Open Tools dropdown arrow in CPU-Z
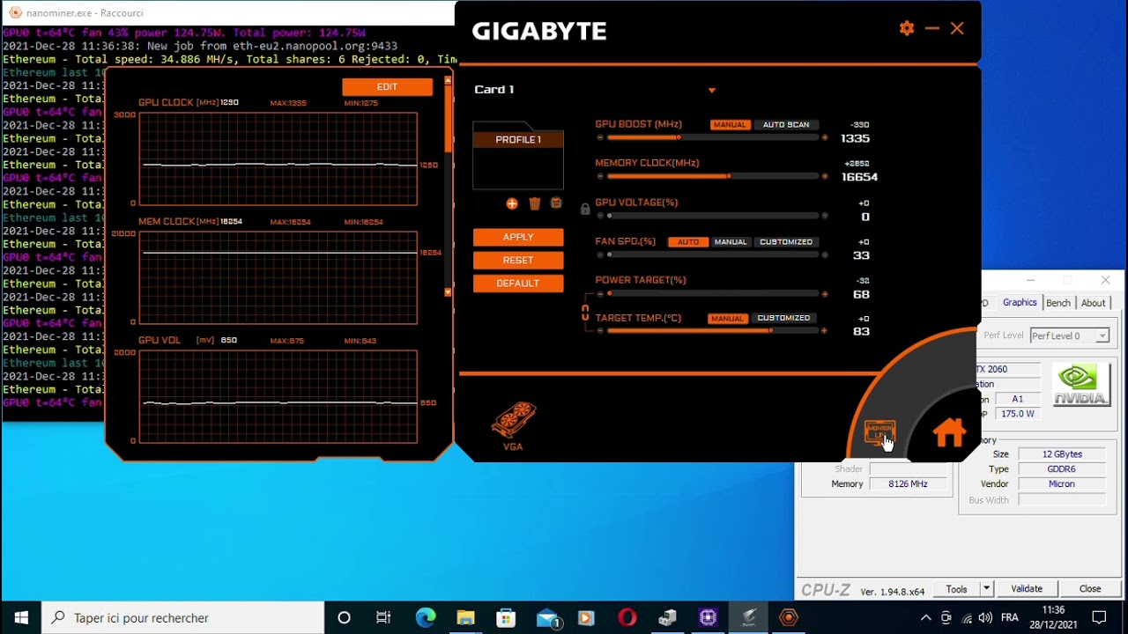Viewport: 1128px width, 634px height. tap(987, 588)
